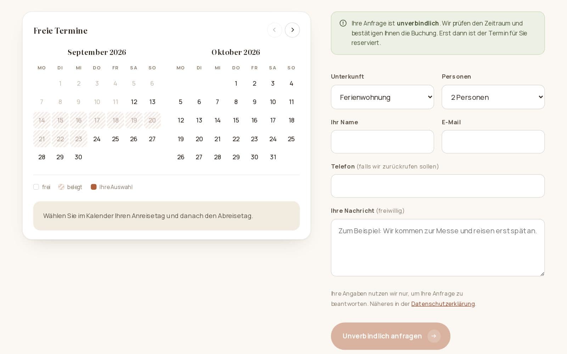The width and height of the screenshot is (567, 354).
Task: Go to previous month with left chevron
Action: (x=275, y=30)
